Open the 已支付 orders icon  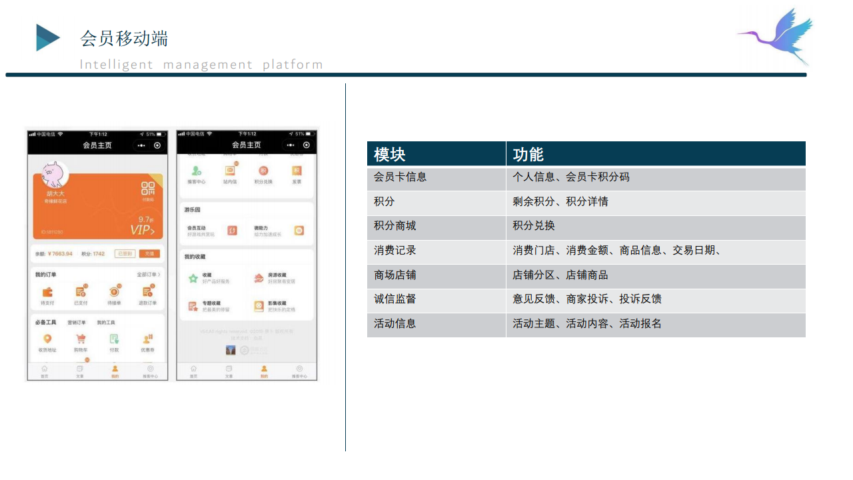coord(81,291)
